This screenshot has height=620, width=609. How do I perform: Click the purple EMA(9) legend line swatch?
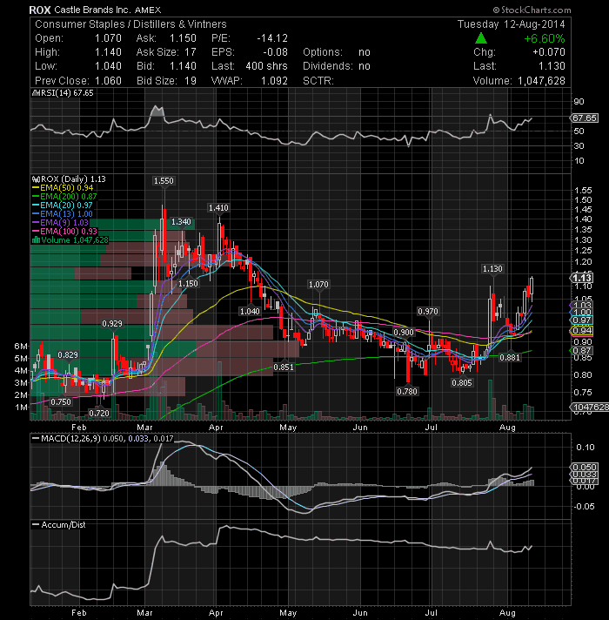pyautogui.click(x=36, y=223)
